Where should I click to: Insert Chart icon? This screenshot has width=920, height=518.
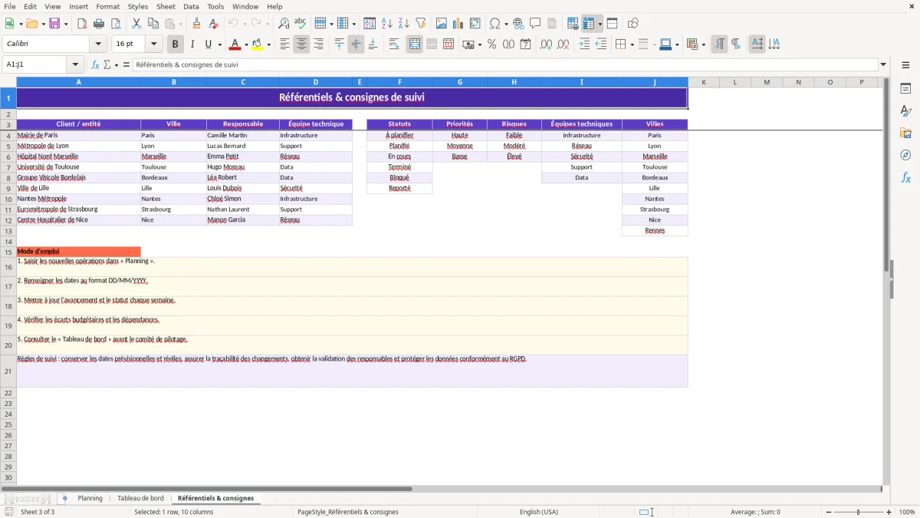tap(458, 24)
